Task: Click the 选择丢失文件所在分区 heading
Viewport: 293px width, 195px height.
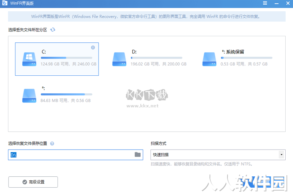Action: 27,30
